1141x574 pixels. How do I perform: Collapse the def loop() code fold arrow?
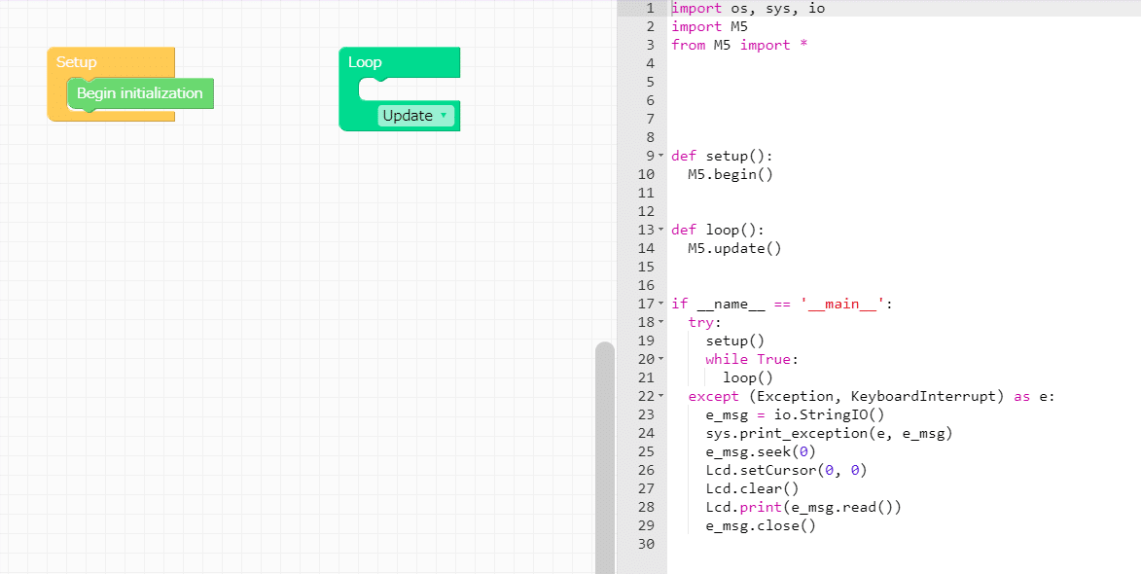click(660, 230)
